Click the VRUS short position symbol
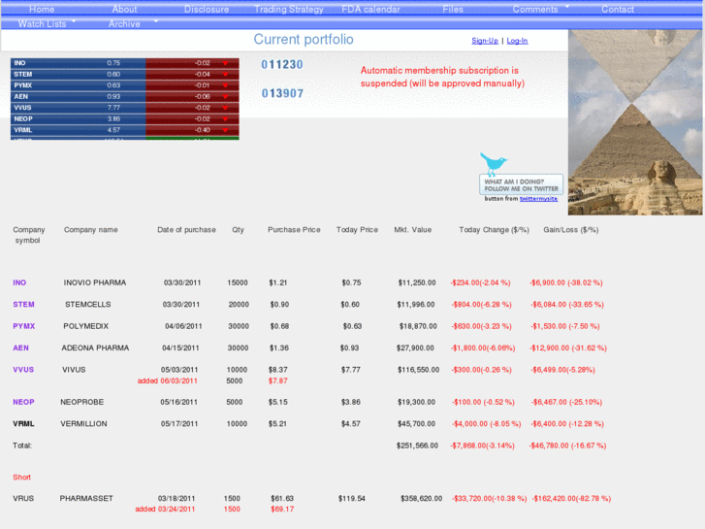The image size is (705, 529). 23,498
